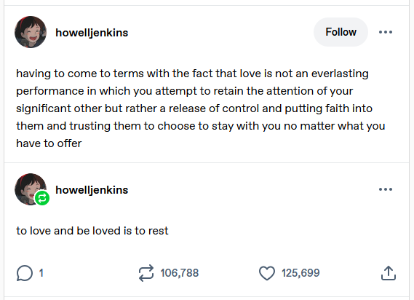This screenshot has width=414, height=300.
Task: Follow howelljenkins
Action: pos(341,32)
